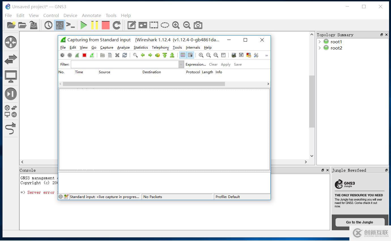Click the Go to the Jungle button
391x241 pixels.
[x=359, y=222]
